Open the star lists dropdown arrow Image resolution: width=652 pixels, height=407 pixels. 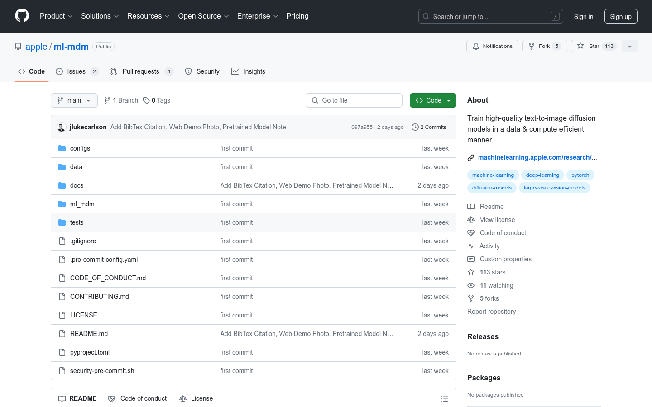point(630,46)
